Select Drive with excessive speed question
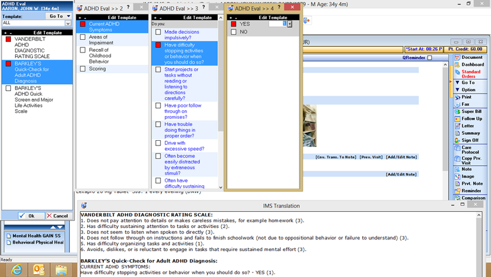This screenshot has width=491, height=277. pyautogui.click(x=185, y=146)
